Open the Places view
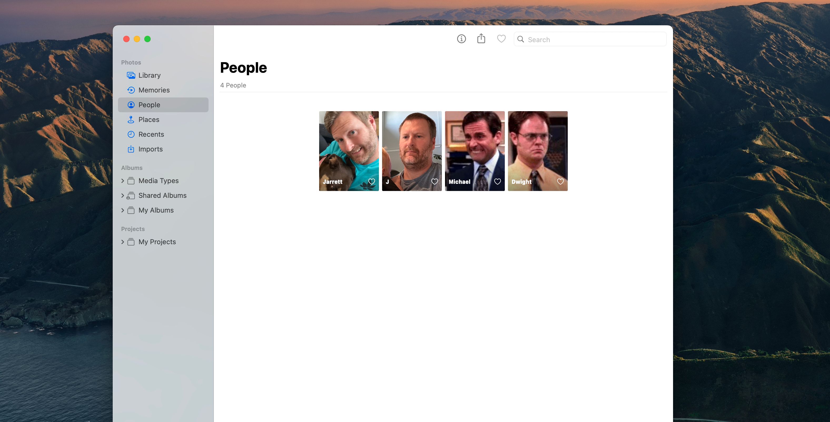830x422 pixels. [x=148, y=119]
